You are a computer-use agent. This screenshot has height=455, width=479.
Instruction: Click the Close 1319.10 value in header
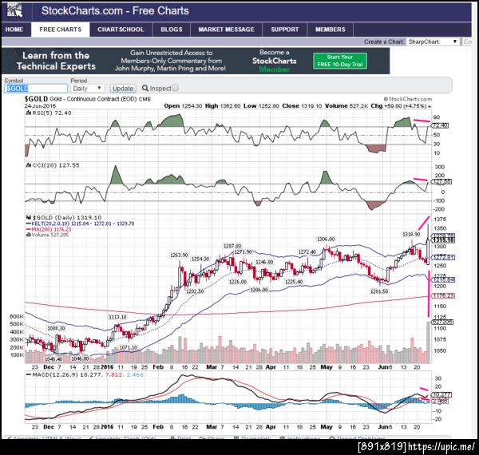(302, 106)
